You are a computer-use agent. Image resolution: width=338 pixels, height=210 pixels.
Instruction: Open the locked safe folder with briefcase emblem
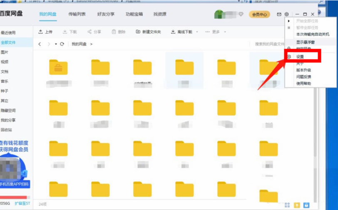coord(58,67)
